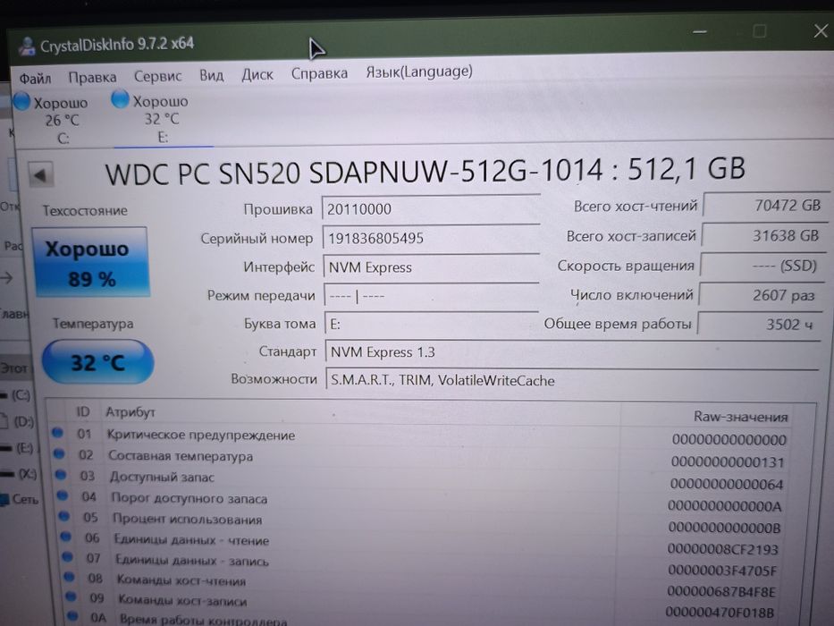Click the Атрибут column header

(131, 412)
